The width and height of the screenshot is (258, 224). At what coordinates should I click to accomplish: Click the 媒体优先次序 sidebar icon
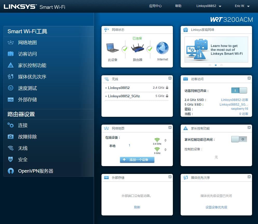pyautogui.click(x=11, y=77)
